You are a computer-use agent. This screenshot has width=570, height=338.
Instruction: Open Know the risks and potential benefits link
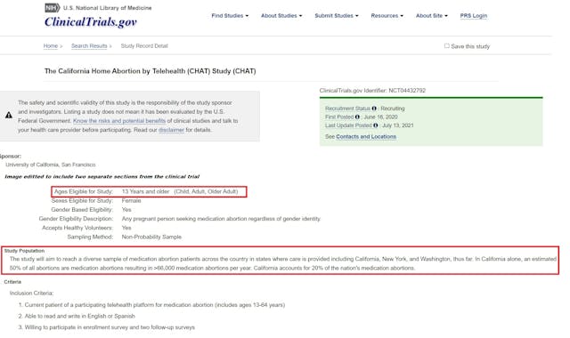coord(119,121)
